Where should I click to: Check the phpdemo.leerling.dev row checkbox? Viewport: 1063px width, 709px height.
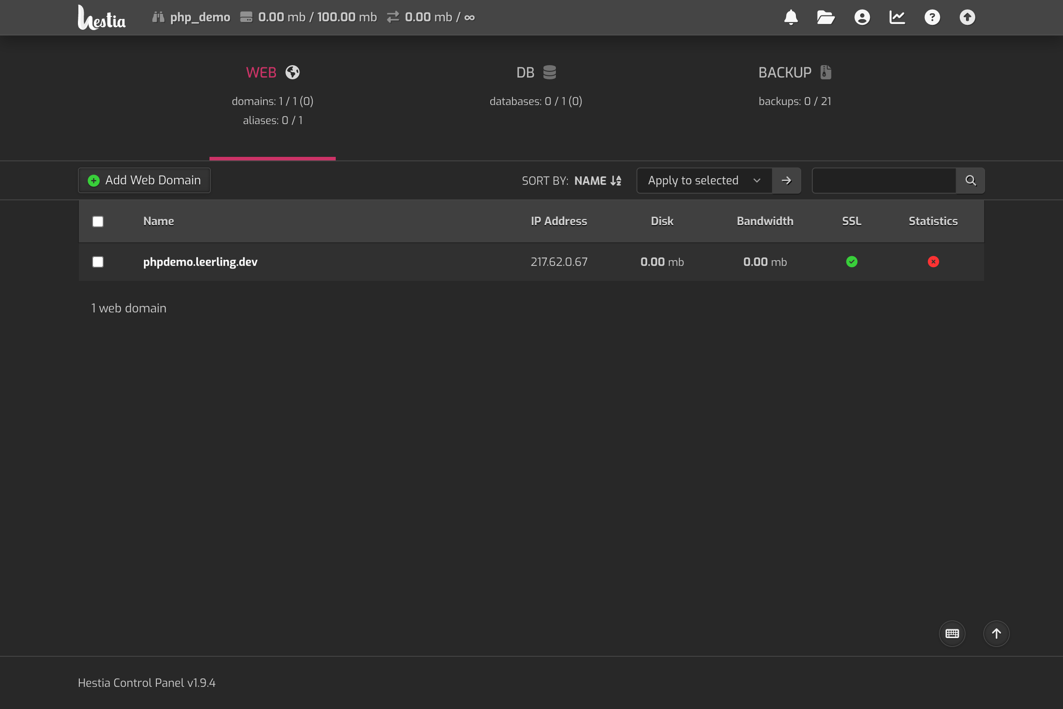(x=97, y=262)
